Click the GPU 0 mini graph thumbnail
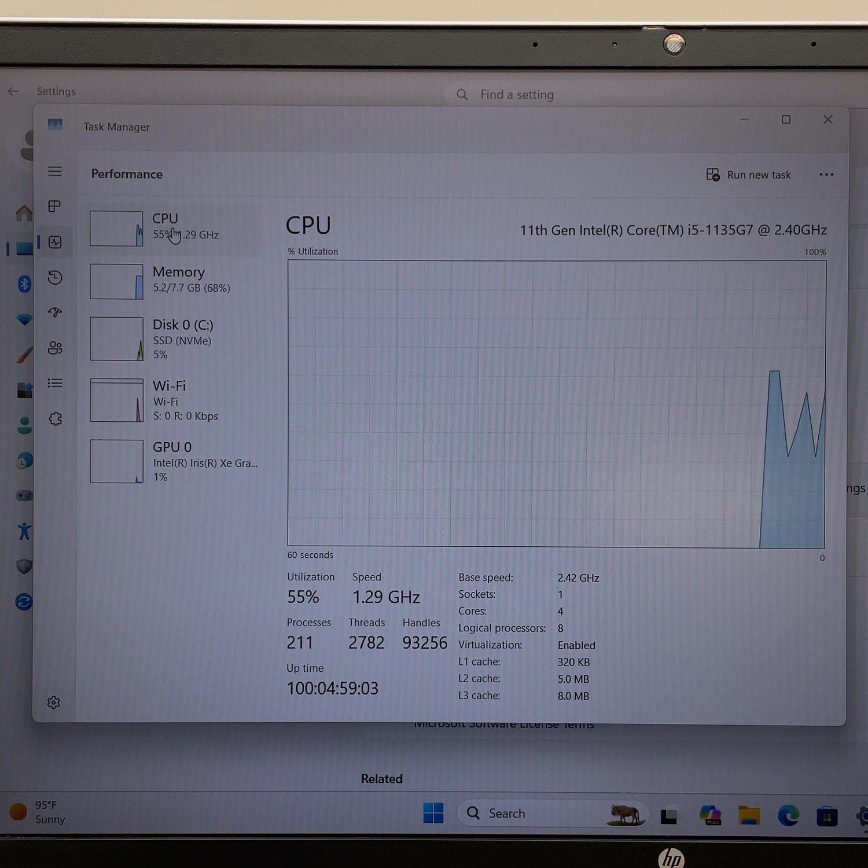The width and height of the screenshot is (868, 868). (x=116, y=462)
